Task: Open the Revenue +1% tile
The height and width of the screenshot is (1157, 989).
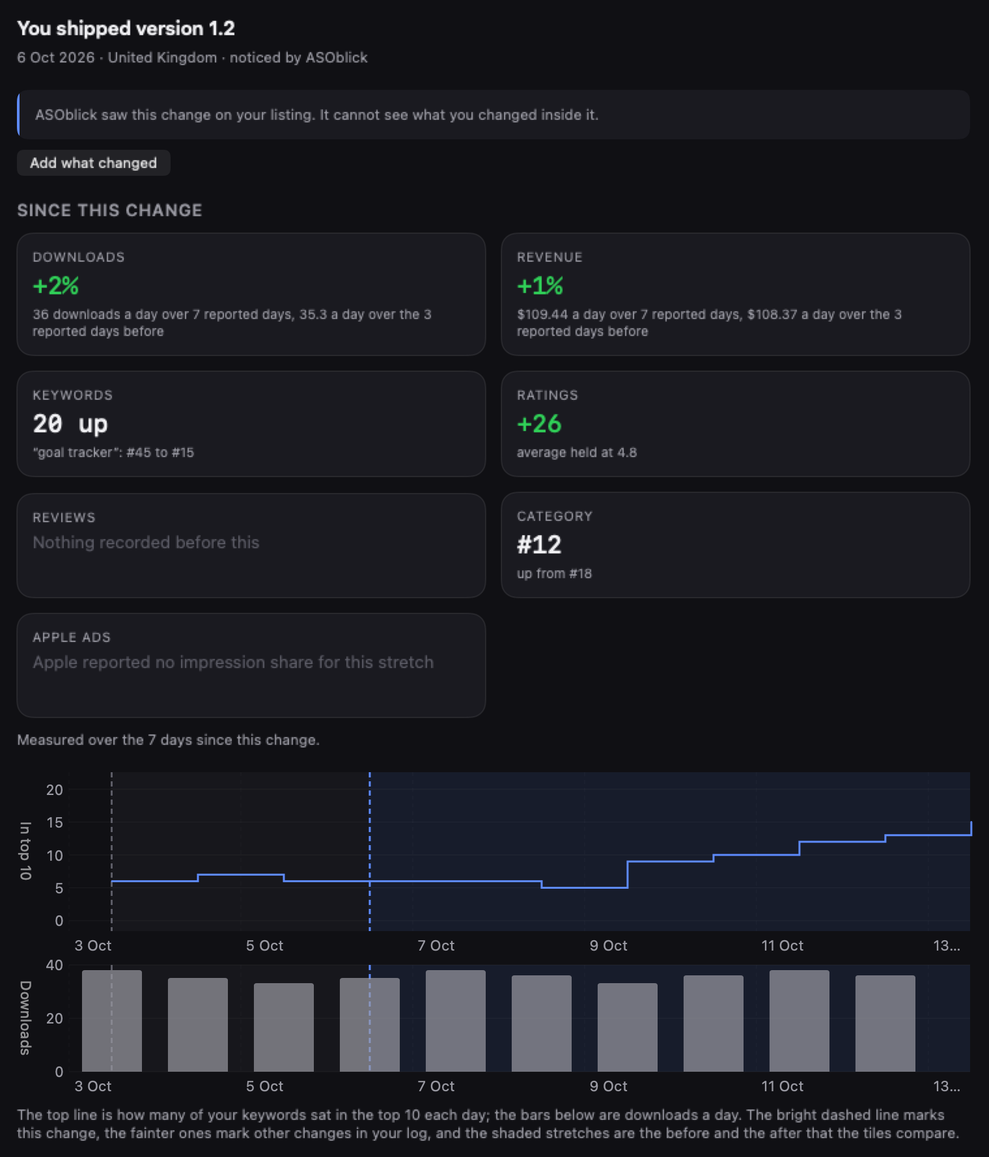Action: (736, 294)
